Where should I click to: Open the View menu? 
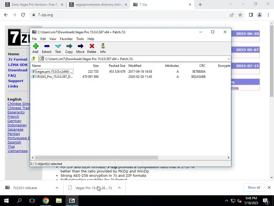pyautogui.click(x=53, y=39)
